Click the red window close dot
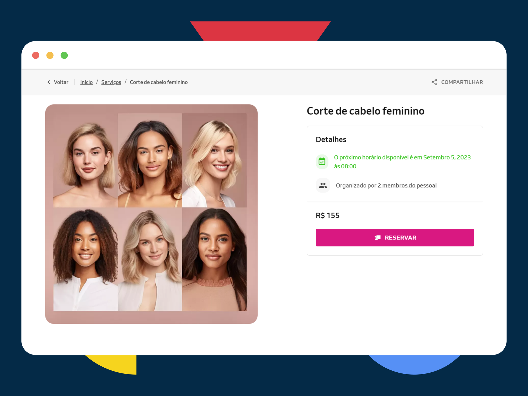This screenshot has height=396, width=528. click(x=36, y=55)
